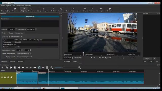Image resolution: width=162 pixels, height=91 pixels.
Task: Toggle scrub while dragging in timeline toolbar
Action: click(x=43, y=67)
